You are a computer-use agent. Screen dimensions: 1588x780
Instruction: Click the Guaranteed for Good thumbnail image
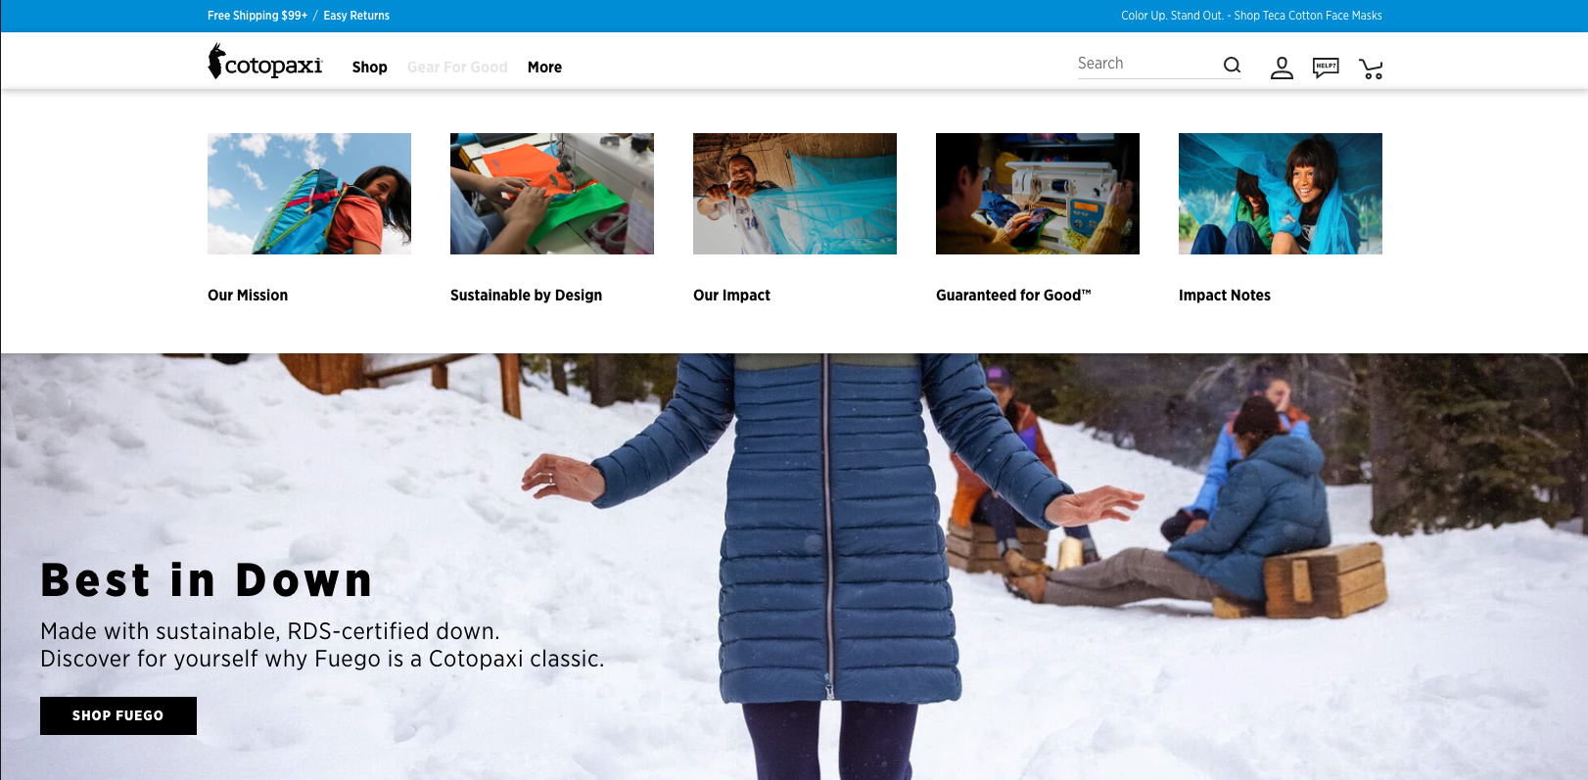(x=1038, y=194)
